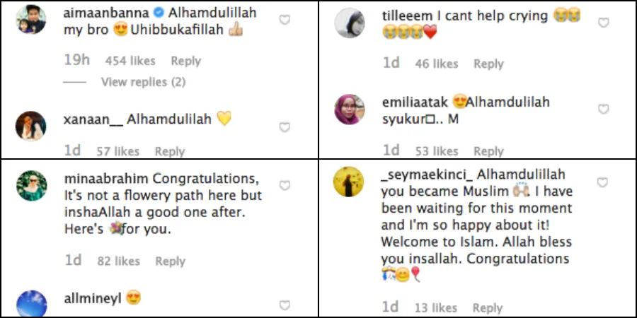Reply to aimaanbanna's comment
637x318 pixels.
[185, 61]
